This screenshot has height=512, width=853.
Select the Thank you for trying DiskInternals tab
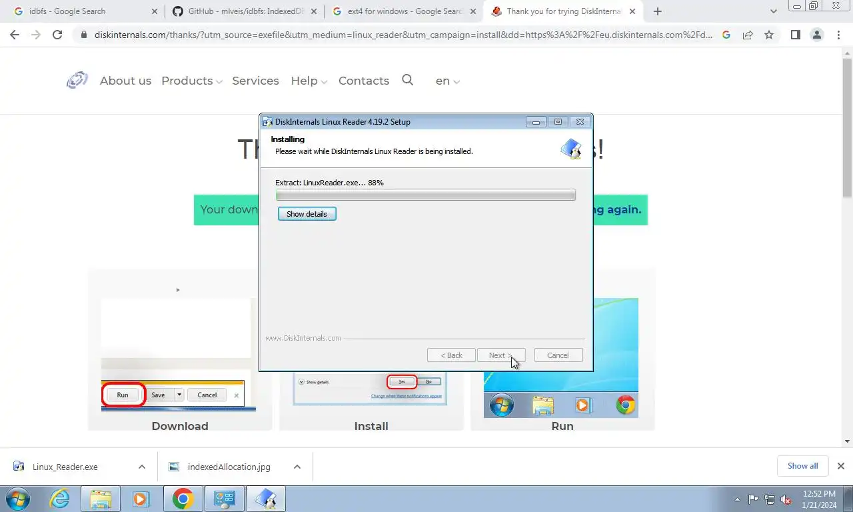tap(564, 11)
